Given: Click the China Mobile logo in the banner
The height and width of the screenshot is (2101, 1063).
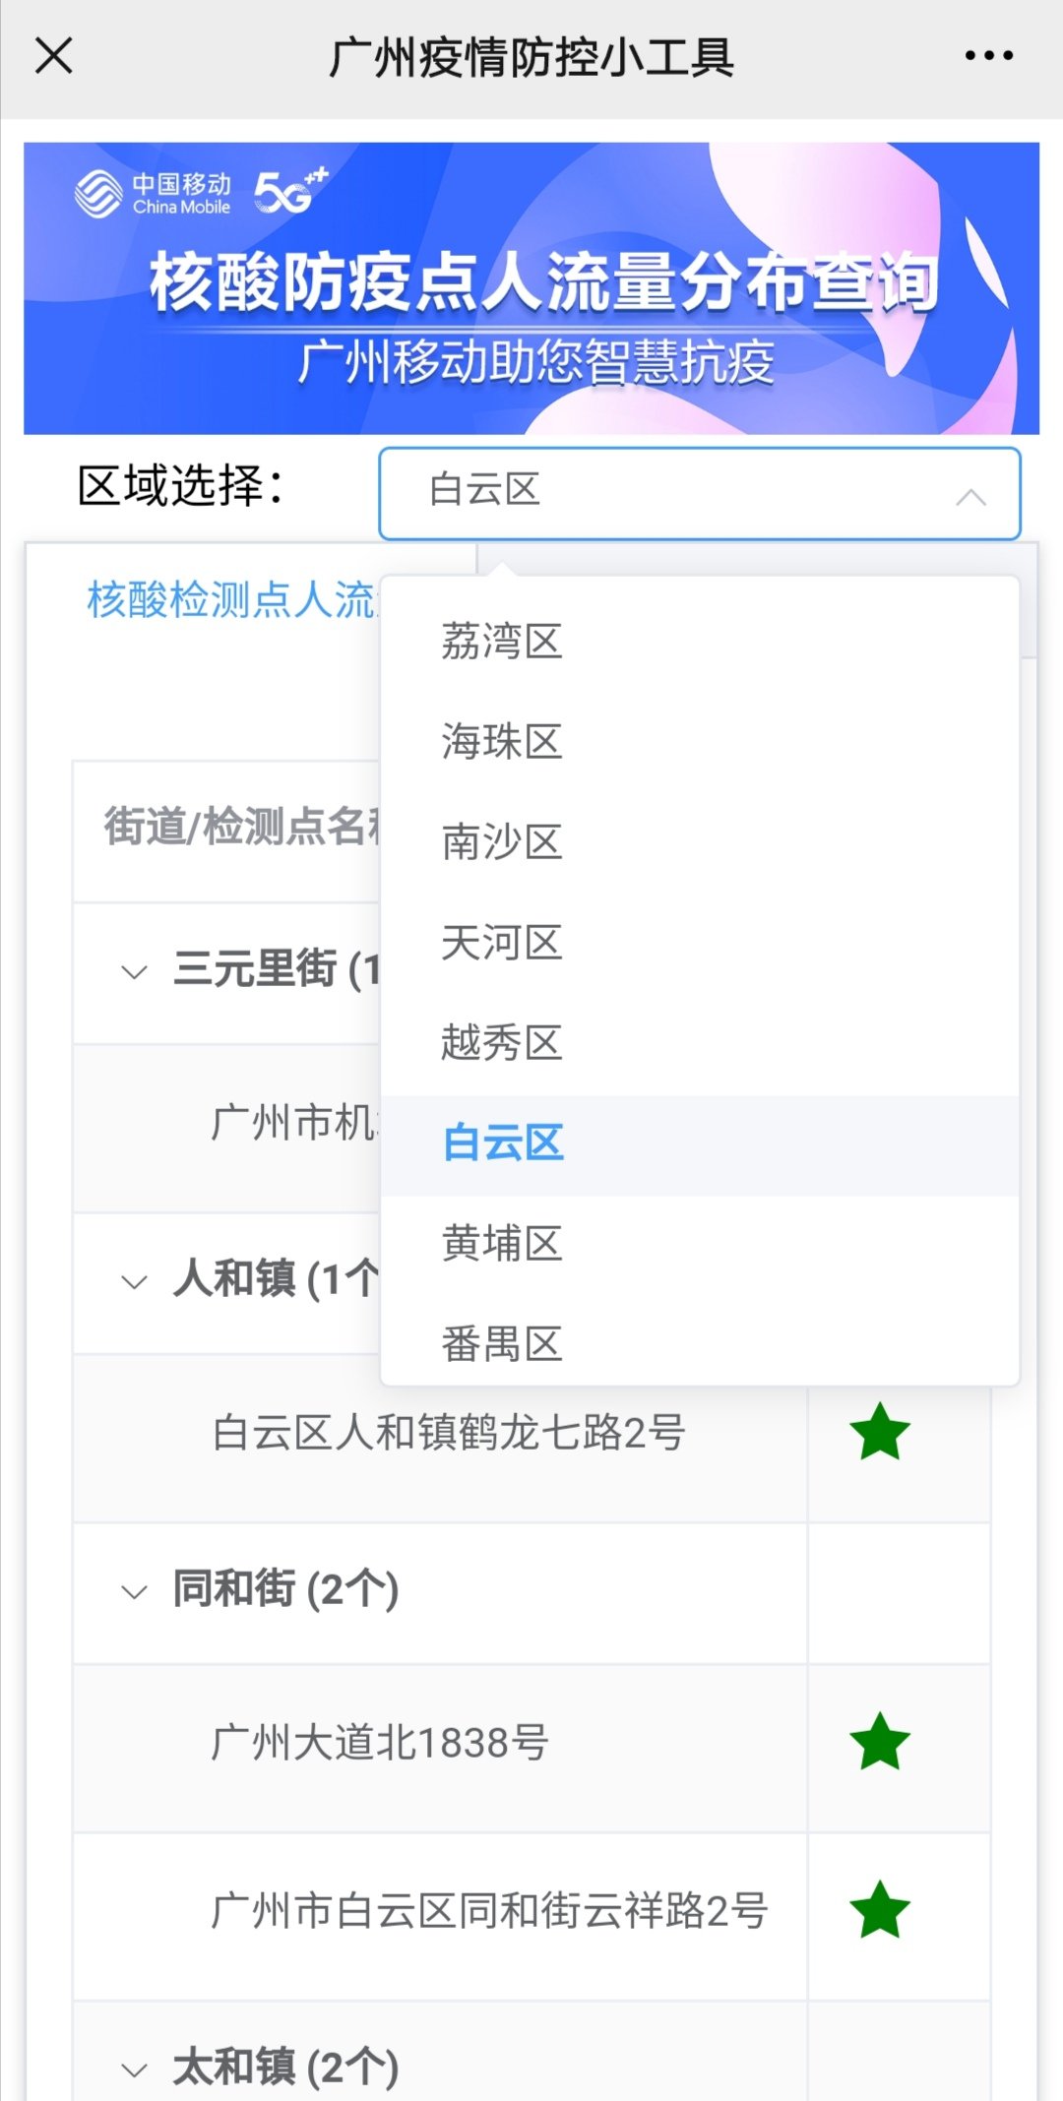Looking at the screenshot, I should click(154, 194).
